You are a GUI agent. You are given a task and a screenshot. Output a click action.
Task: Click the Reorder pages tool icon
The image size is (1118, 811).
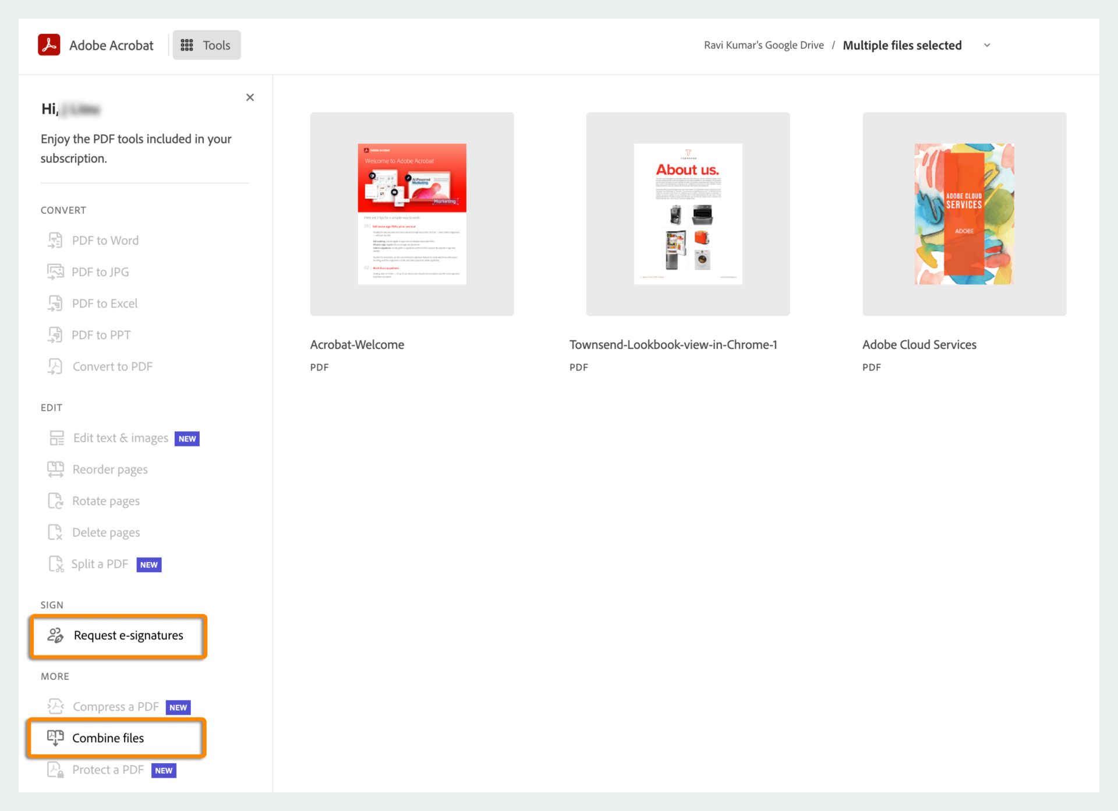55,469
